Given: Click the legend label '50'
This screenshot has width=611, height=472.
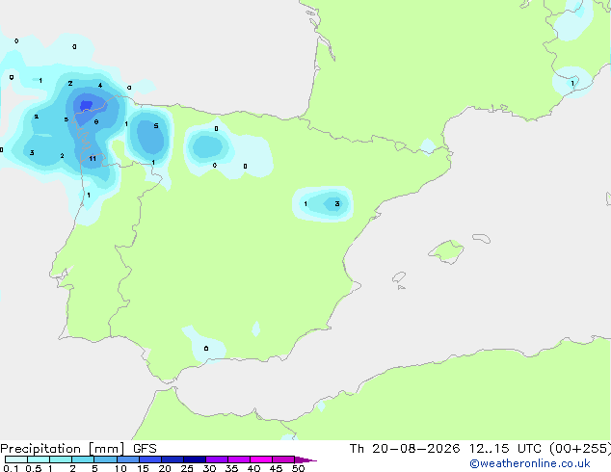Looking at the screenshot, I should (x=298, y=468).
